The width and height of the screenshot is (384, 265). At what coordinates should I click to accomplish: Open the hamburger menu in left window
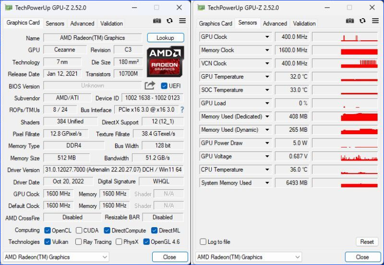click(182, 21)
